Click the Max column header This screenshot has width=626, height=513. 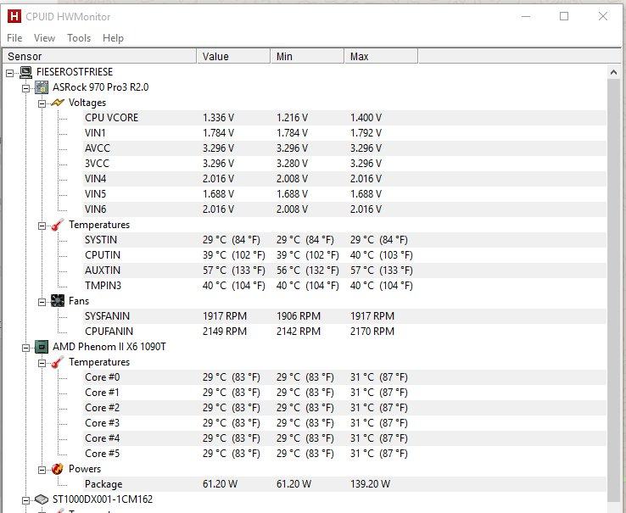point(381,56)
